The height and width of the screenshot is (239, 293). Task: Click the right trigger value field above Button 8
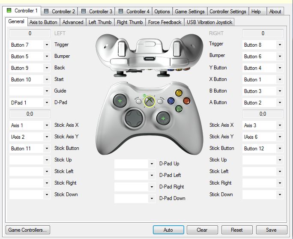click(263, 33)
